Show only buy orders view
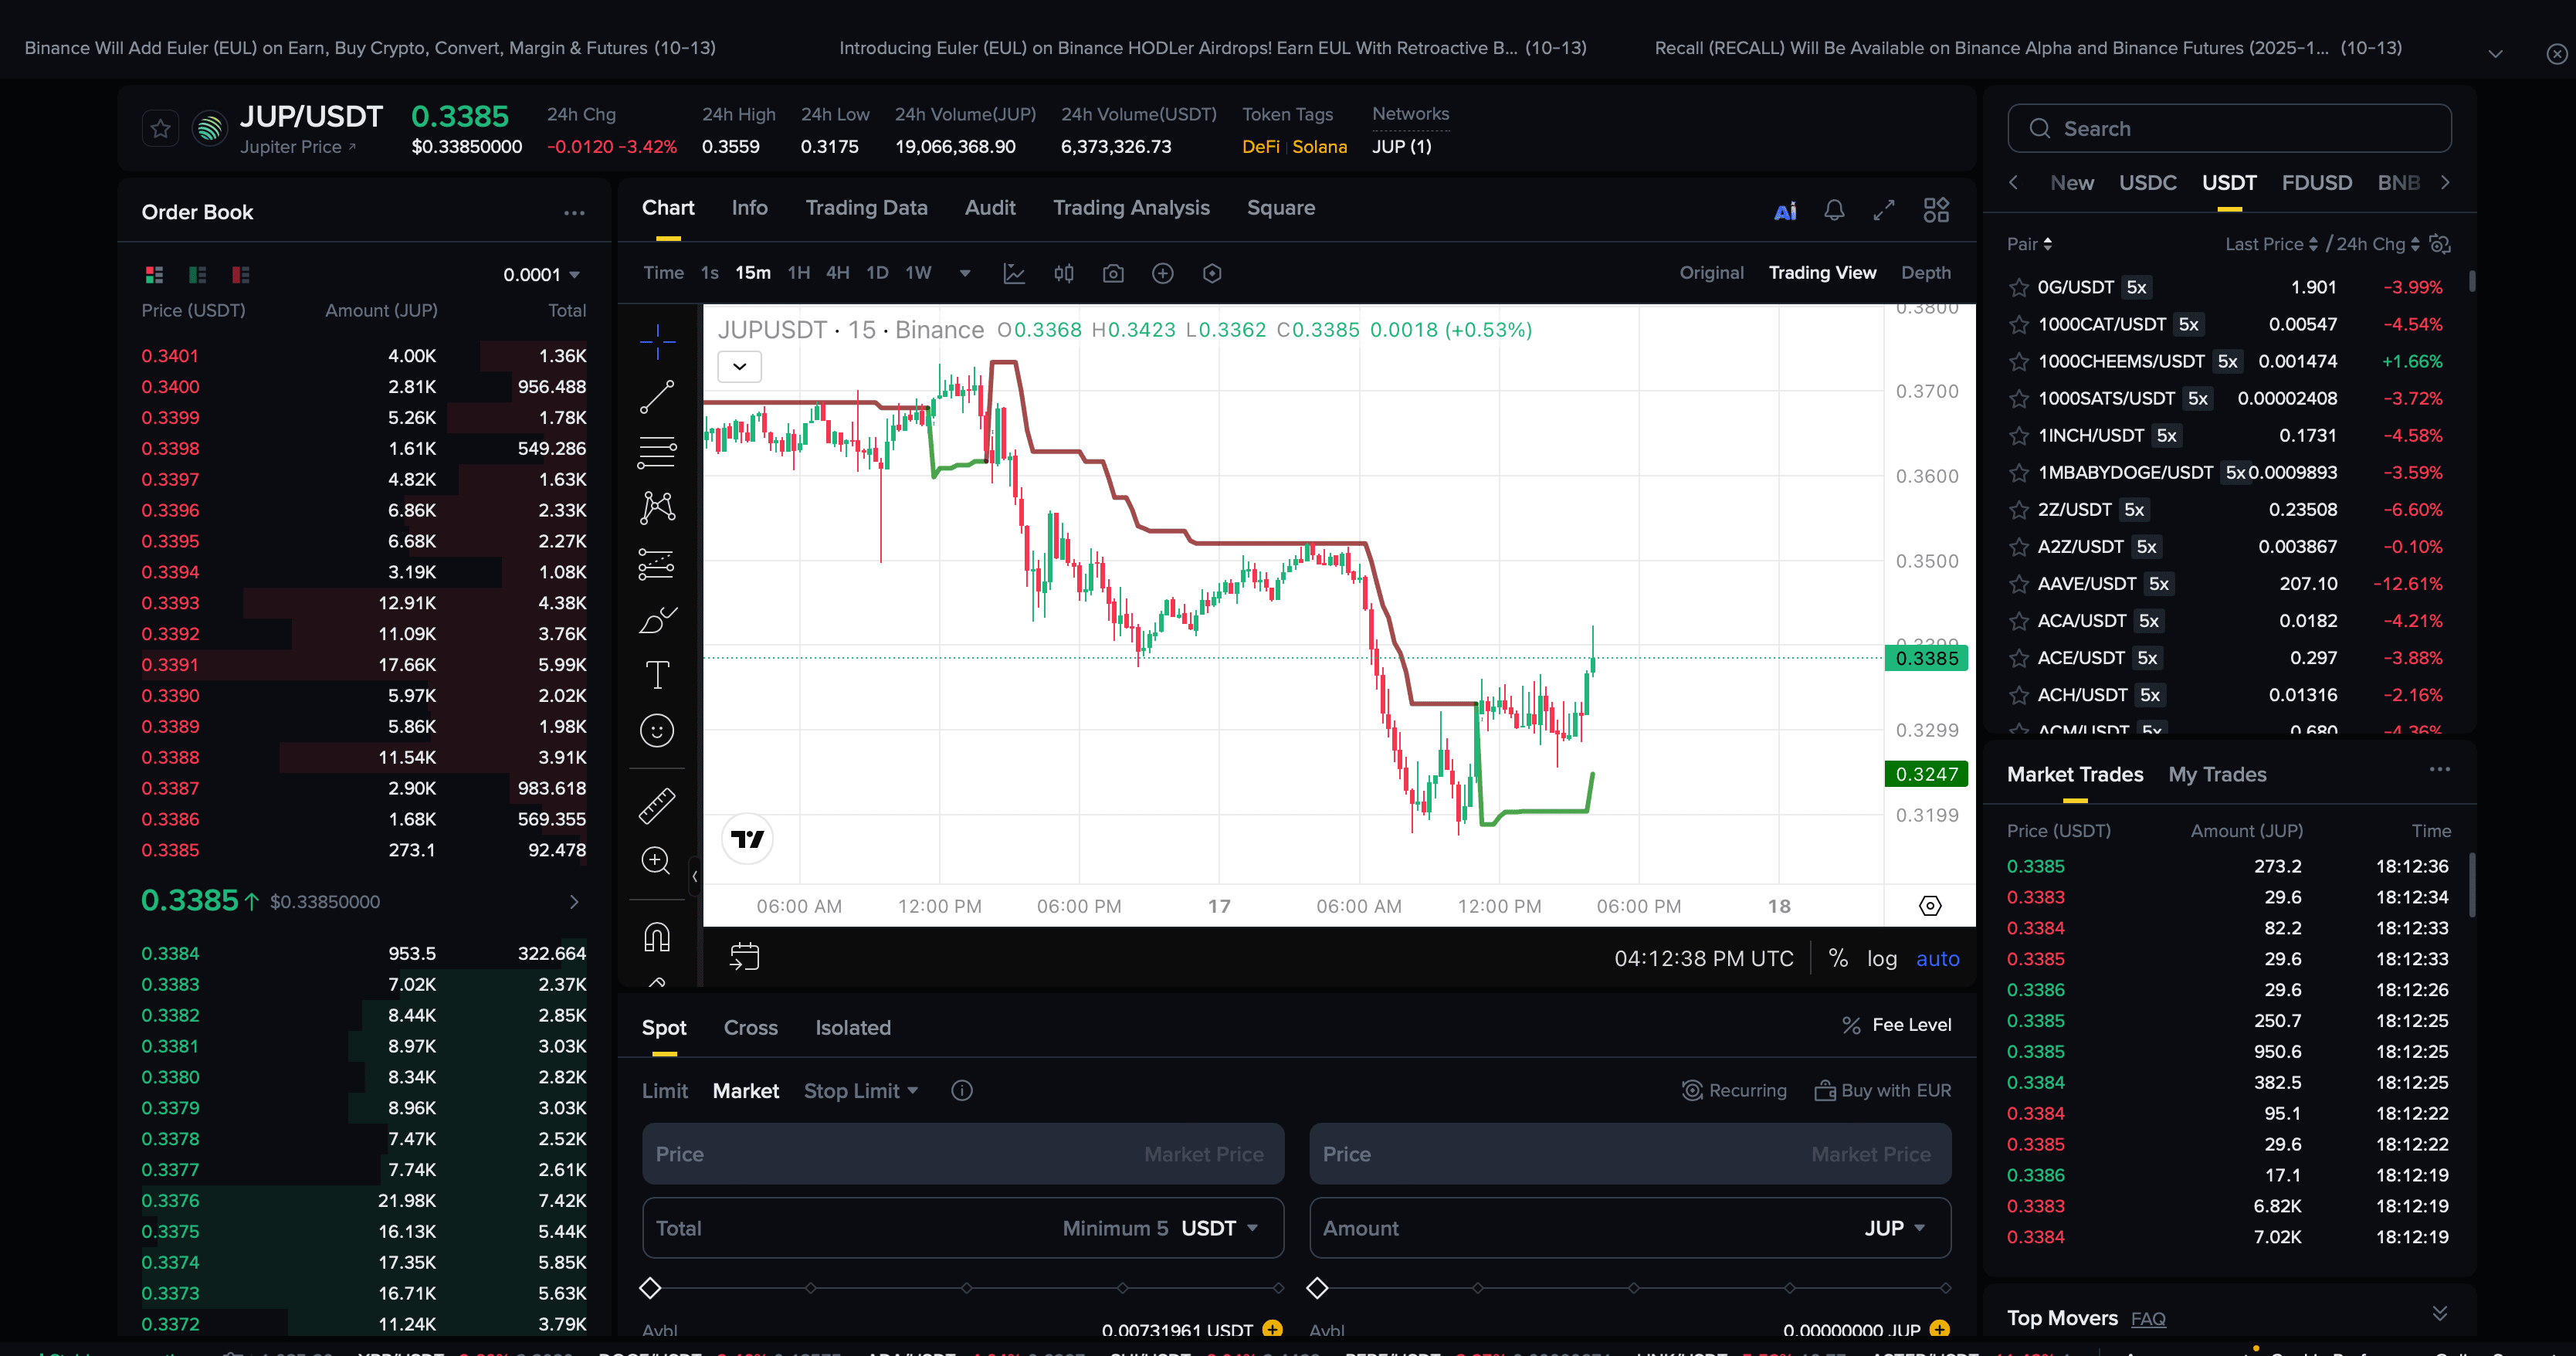 pyautogui.click(x=198, y=274)
